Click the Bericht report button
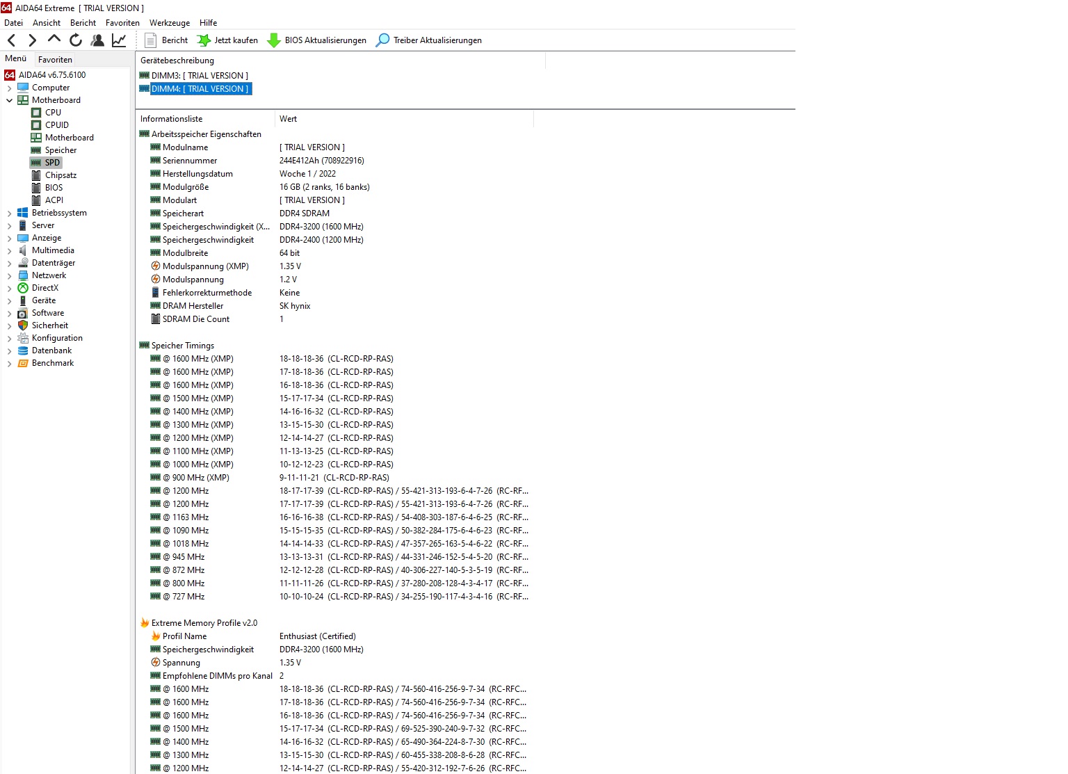The width and height of the screenshot is (1068, 774). (165, 40)
